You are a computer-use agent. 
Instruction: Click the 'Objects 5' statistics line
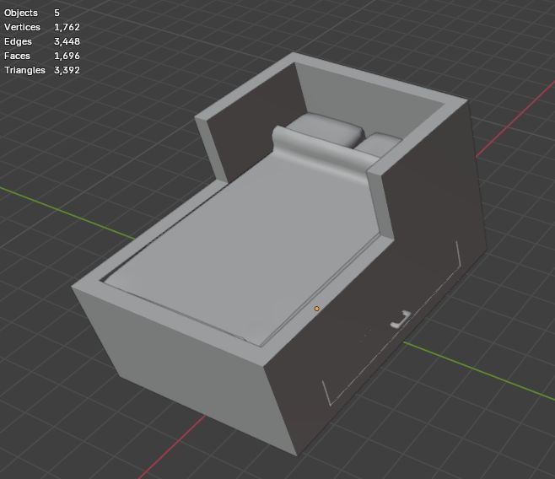32,13
